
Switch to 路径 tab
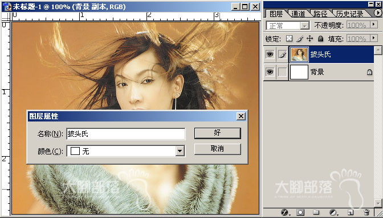[320, 14]
